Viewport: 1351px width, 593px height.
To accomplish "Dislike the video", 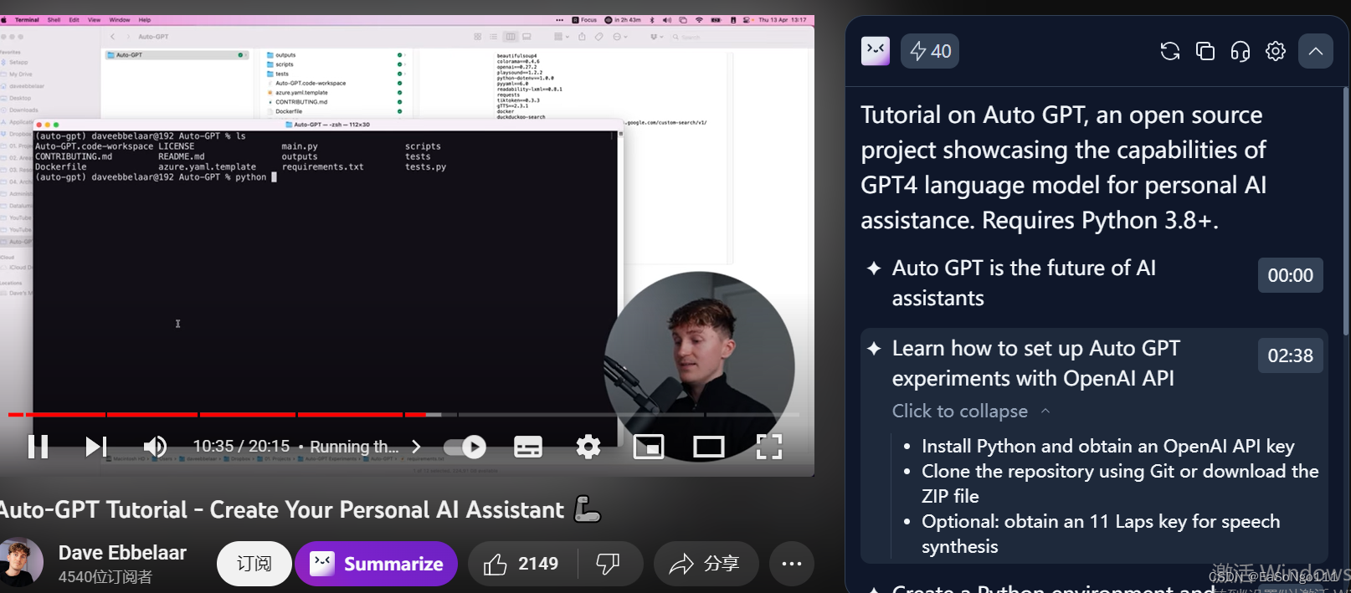I will (609, 564).
